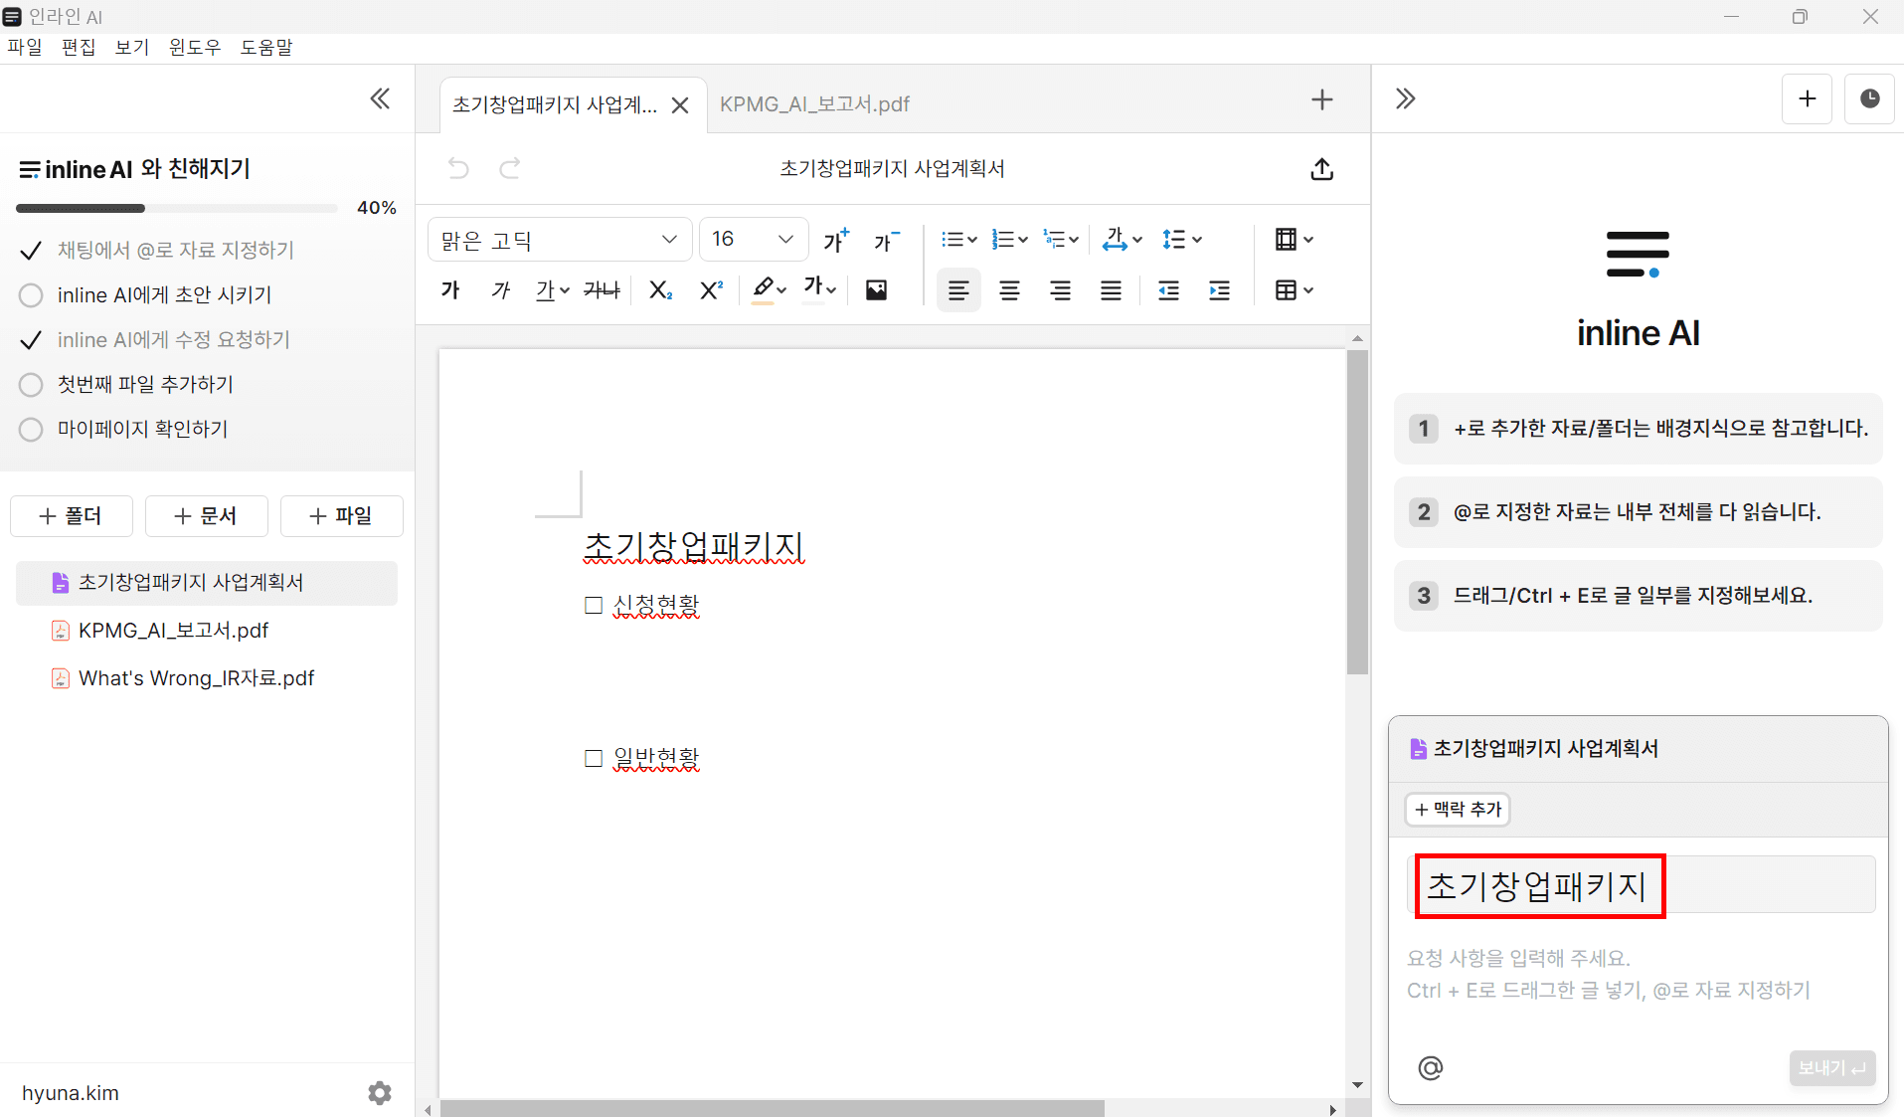The height and width of the screenshot is (1117, 1904).
Task: Toggle the 신청현황 checkbox in the document
Action: [x=594, y=605]
